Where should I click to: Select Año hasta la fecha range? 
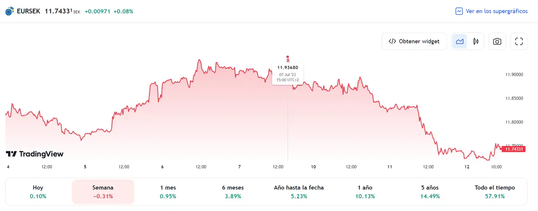point(299,192)
